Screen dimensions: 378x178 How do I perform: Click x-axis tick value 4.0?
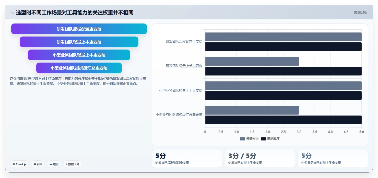[330, 132]
